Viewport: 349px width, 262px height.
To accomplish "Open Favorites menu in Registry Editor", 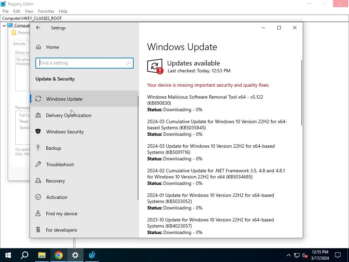I will point(46,11).
